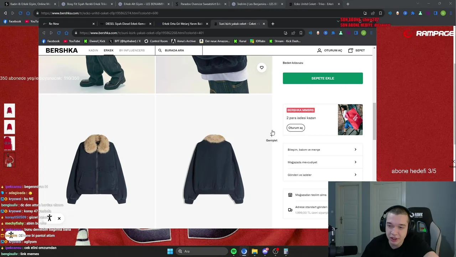The height and width of the screenshot is (257, 456).
Task: Click OTURUM AÇ account icon in header
Action: [x=330, y=50]
